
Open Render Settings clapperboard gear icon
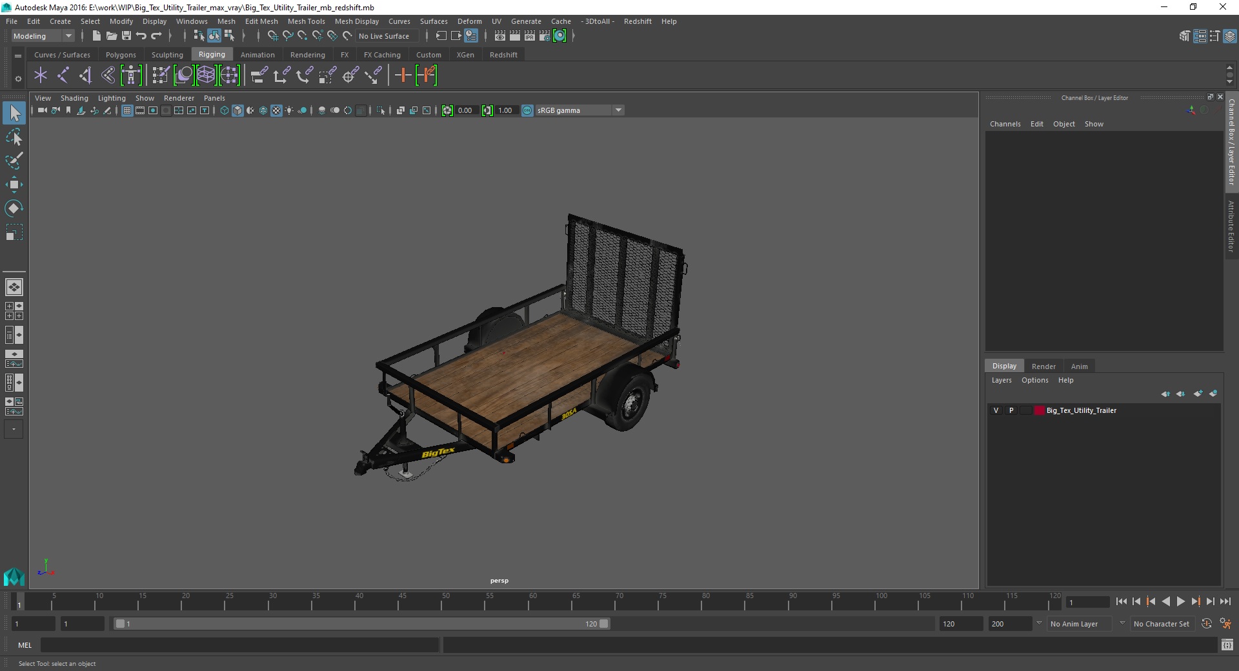point(545,36)
